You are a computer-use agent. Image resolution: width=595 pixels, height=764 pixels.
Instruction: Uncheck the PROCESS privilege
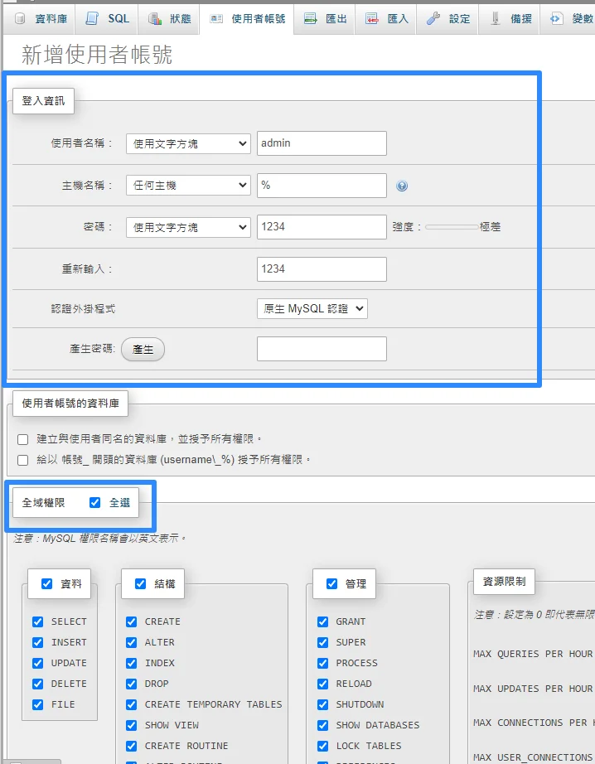322,663
